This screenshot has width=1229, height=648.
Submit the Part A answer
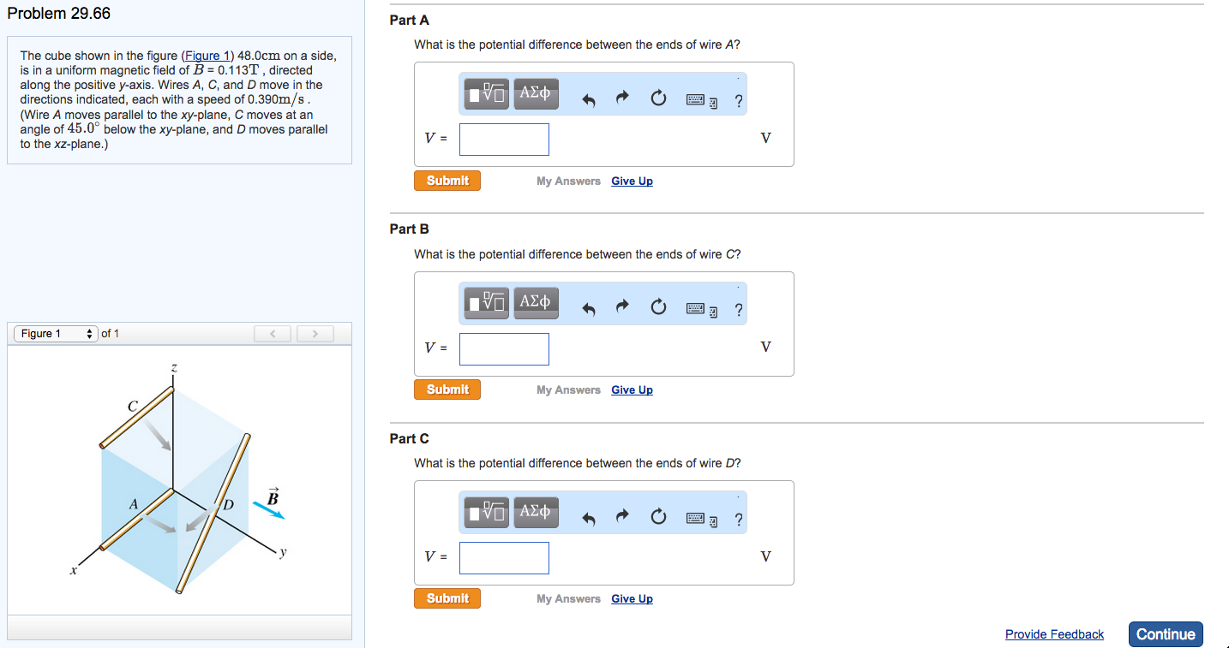coord(447,181)
